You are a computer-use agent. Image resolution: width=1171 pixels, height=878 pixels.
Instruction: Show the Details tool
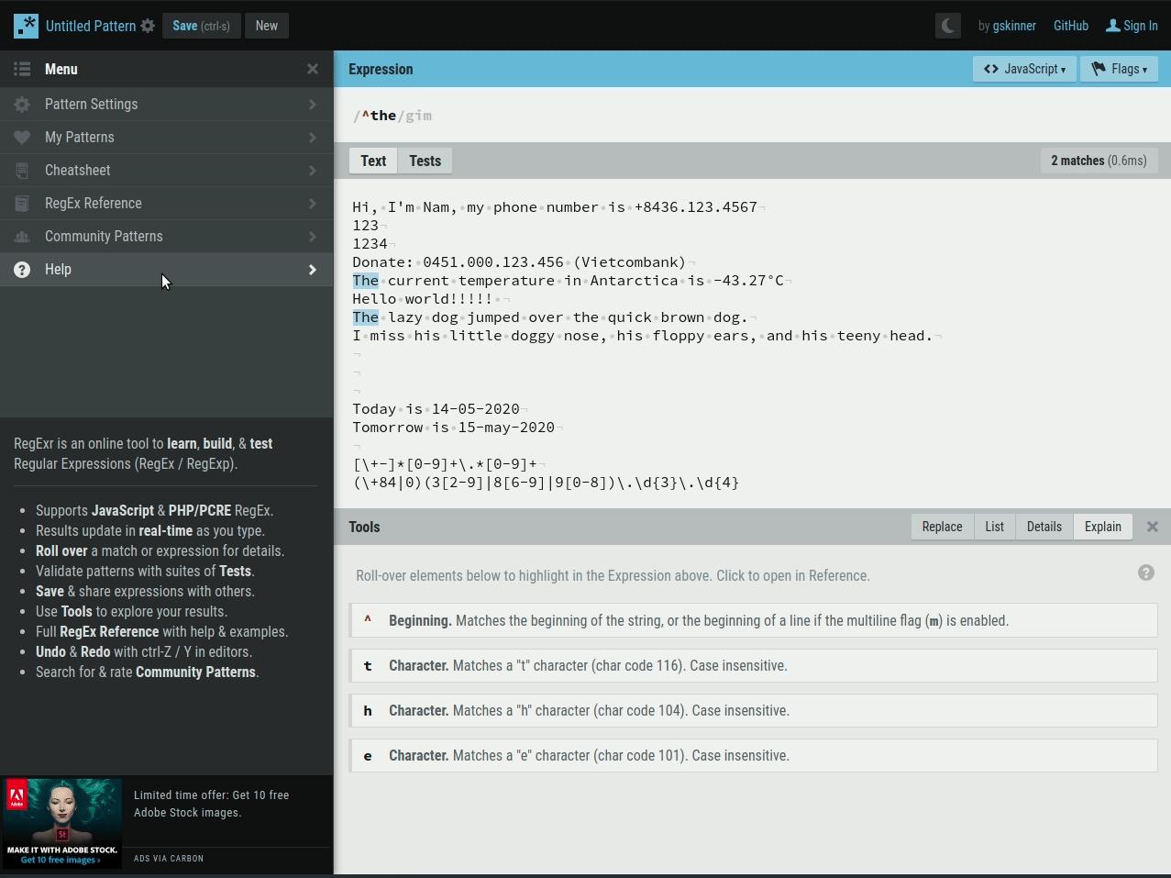(1044, 527)
